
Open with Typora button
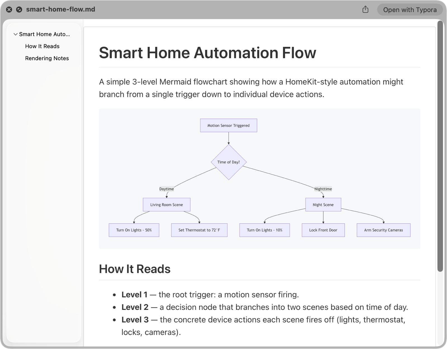tap(410, 10)
